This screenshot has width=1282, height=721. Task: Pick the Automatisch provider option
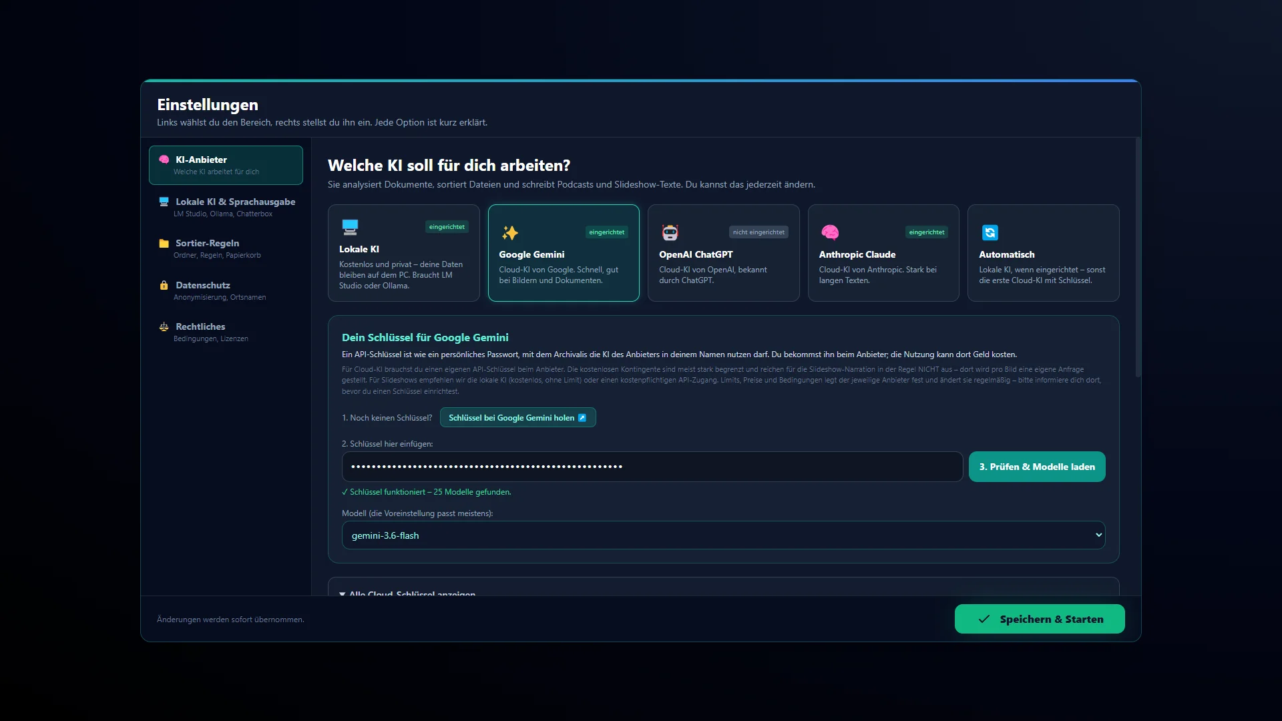(x=1044, y=253)
